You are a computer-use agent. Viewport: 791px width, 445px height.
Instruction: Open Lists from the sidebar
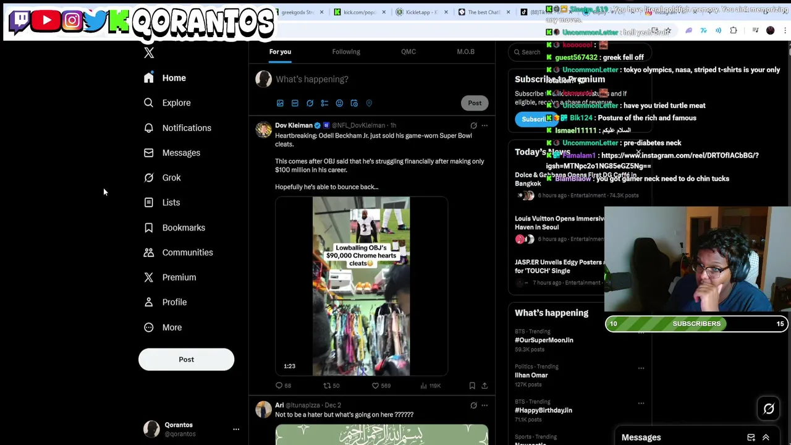[161, 203]
